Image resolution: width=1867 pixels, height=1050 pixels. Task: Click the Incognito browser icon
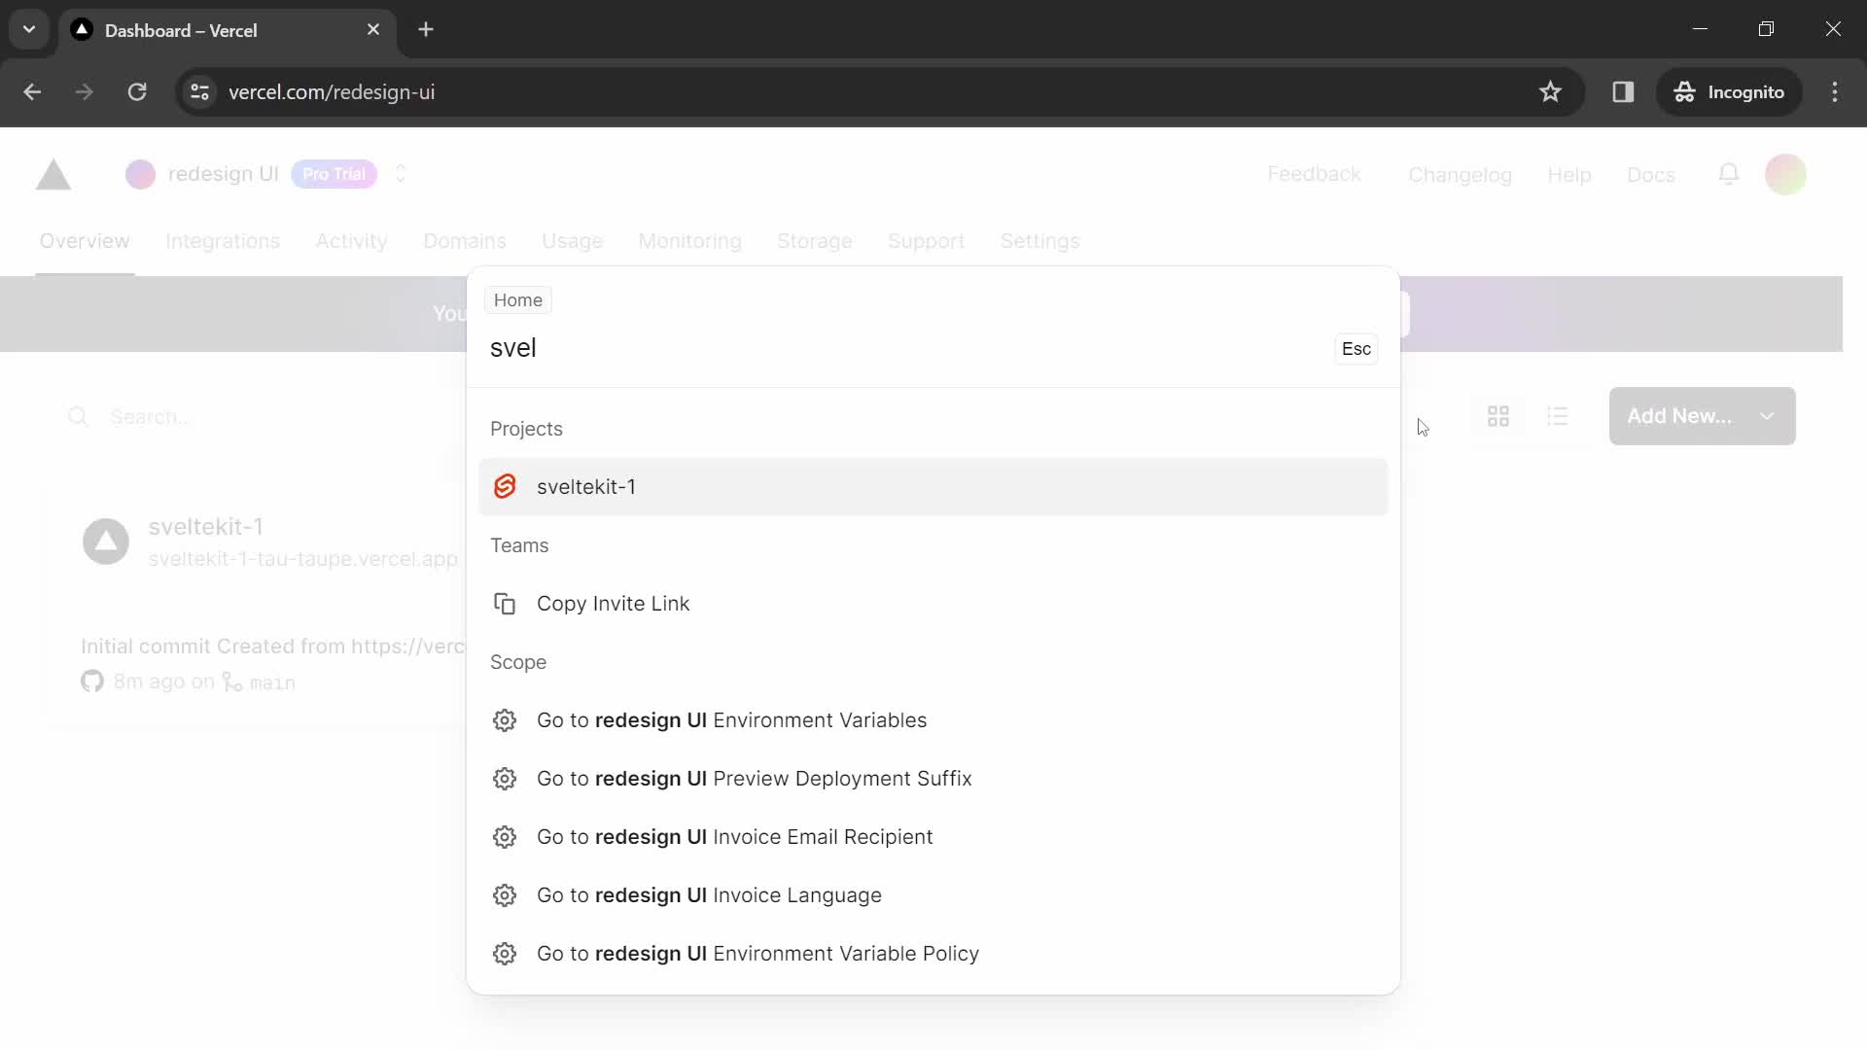pos(1683,92)
